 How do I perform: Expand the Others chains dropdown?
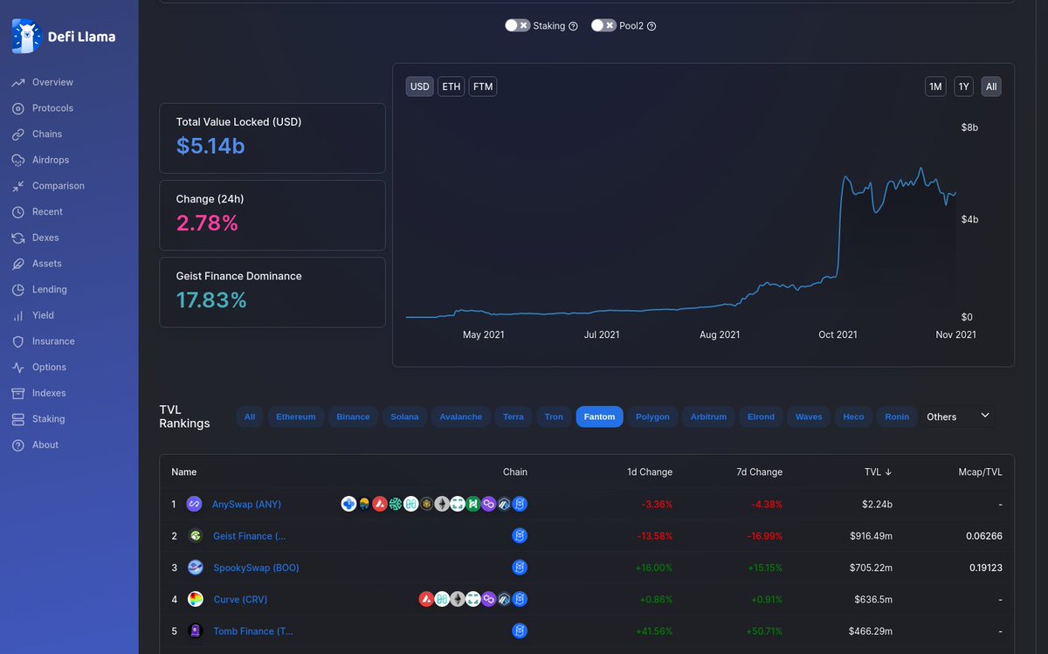click(958, 416)
